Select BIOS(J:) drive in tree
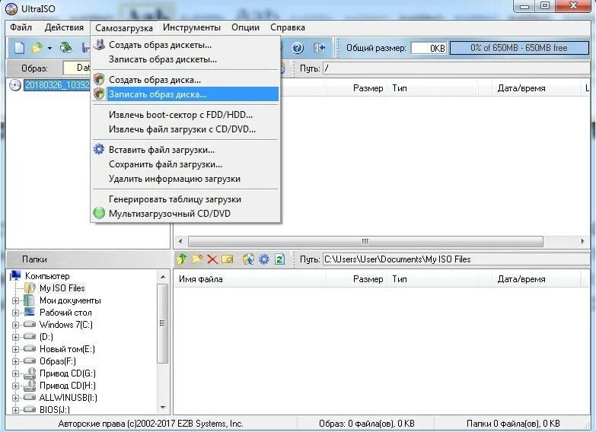 54,410
